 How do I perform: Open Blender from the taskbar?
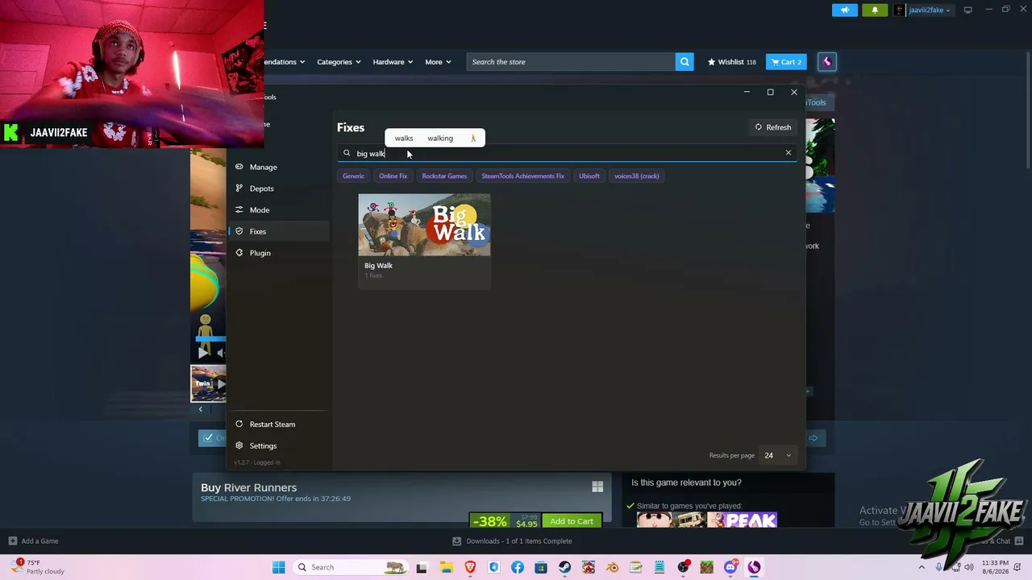pyautogui.click(x=612, y=567)
